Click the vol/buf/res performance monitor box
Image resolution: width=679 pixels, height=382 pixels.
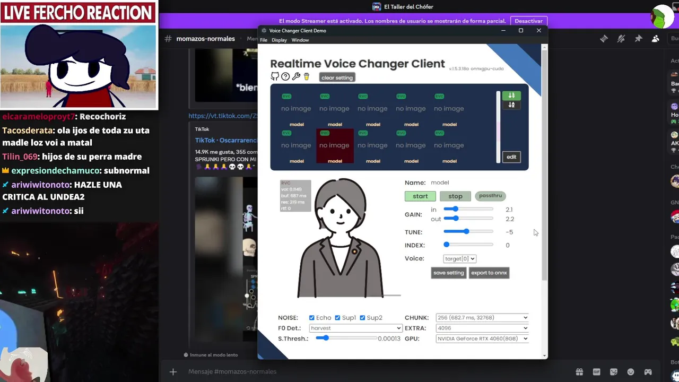click(x=295, y=196)
